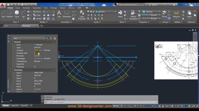Toggle the Properties palette auto-hide button
This screenshot has height=111, width=199.
click(x=9, y=39)
